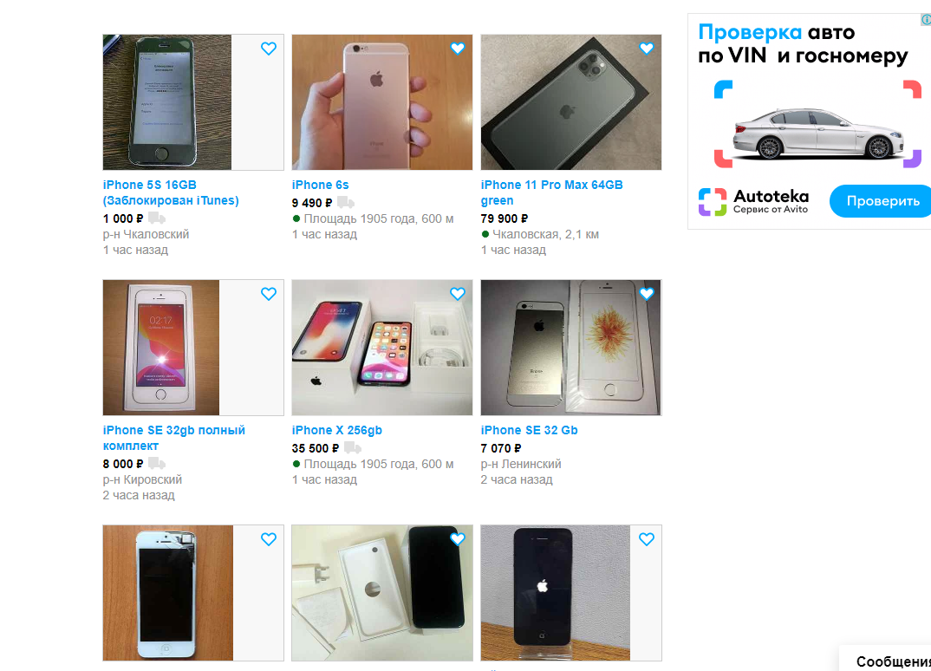Open the iPhone X 256gb title link
The image size is (931, 671).
pyautogui.click(x=336, y=431)
